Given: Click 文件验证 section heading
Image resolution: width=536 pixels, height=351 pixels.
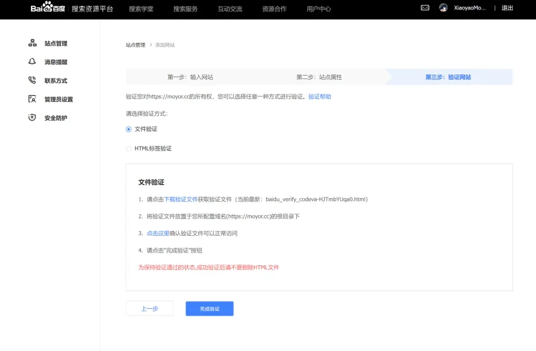Looking at the screenshot, I should click(151, 182).
